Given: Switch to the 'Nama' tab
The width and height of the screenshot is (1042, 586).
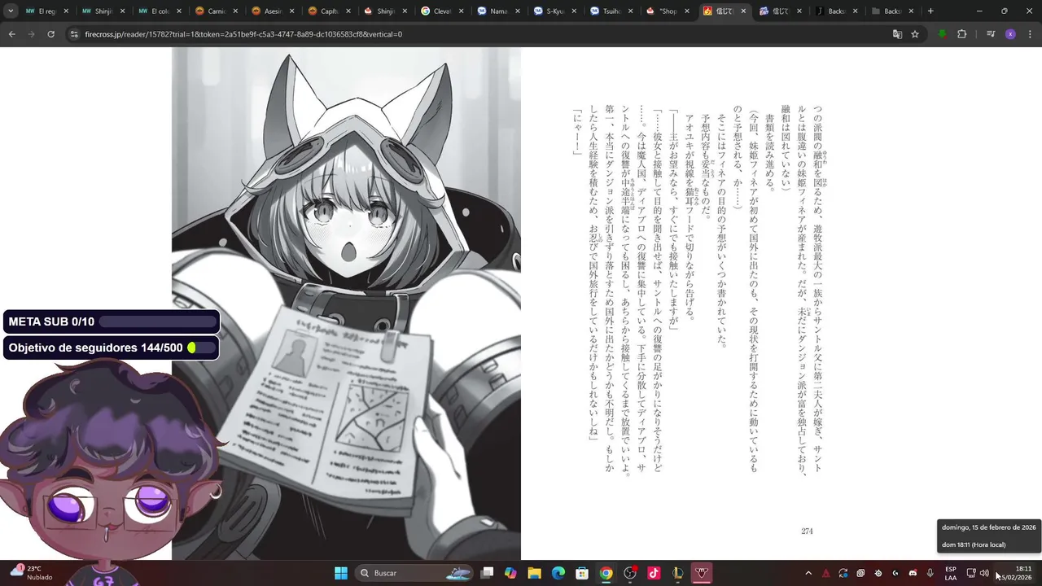Looking at the screenshot, I should (498, 11).
